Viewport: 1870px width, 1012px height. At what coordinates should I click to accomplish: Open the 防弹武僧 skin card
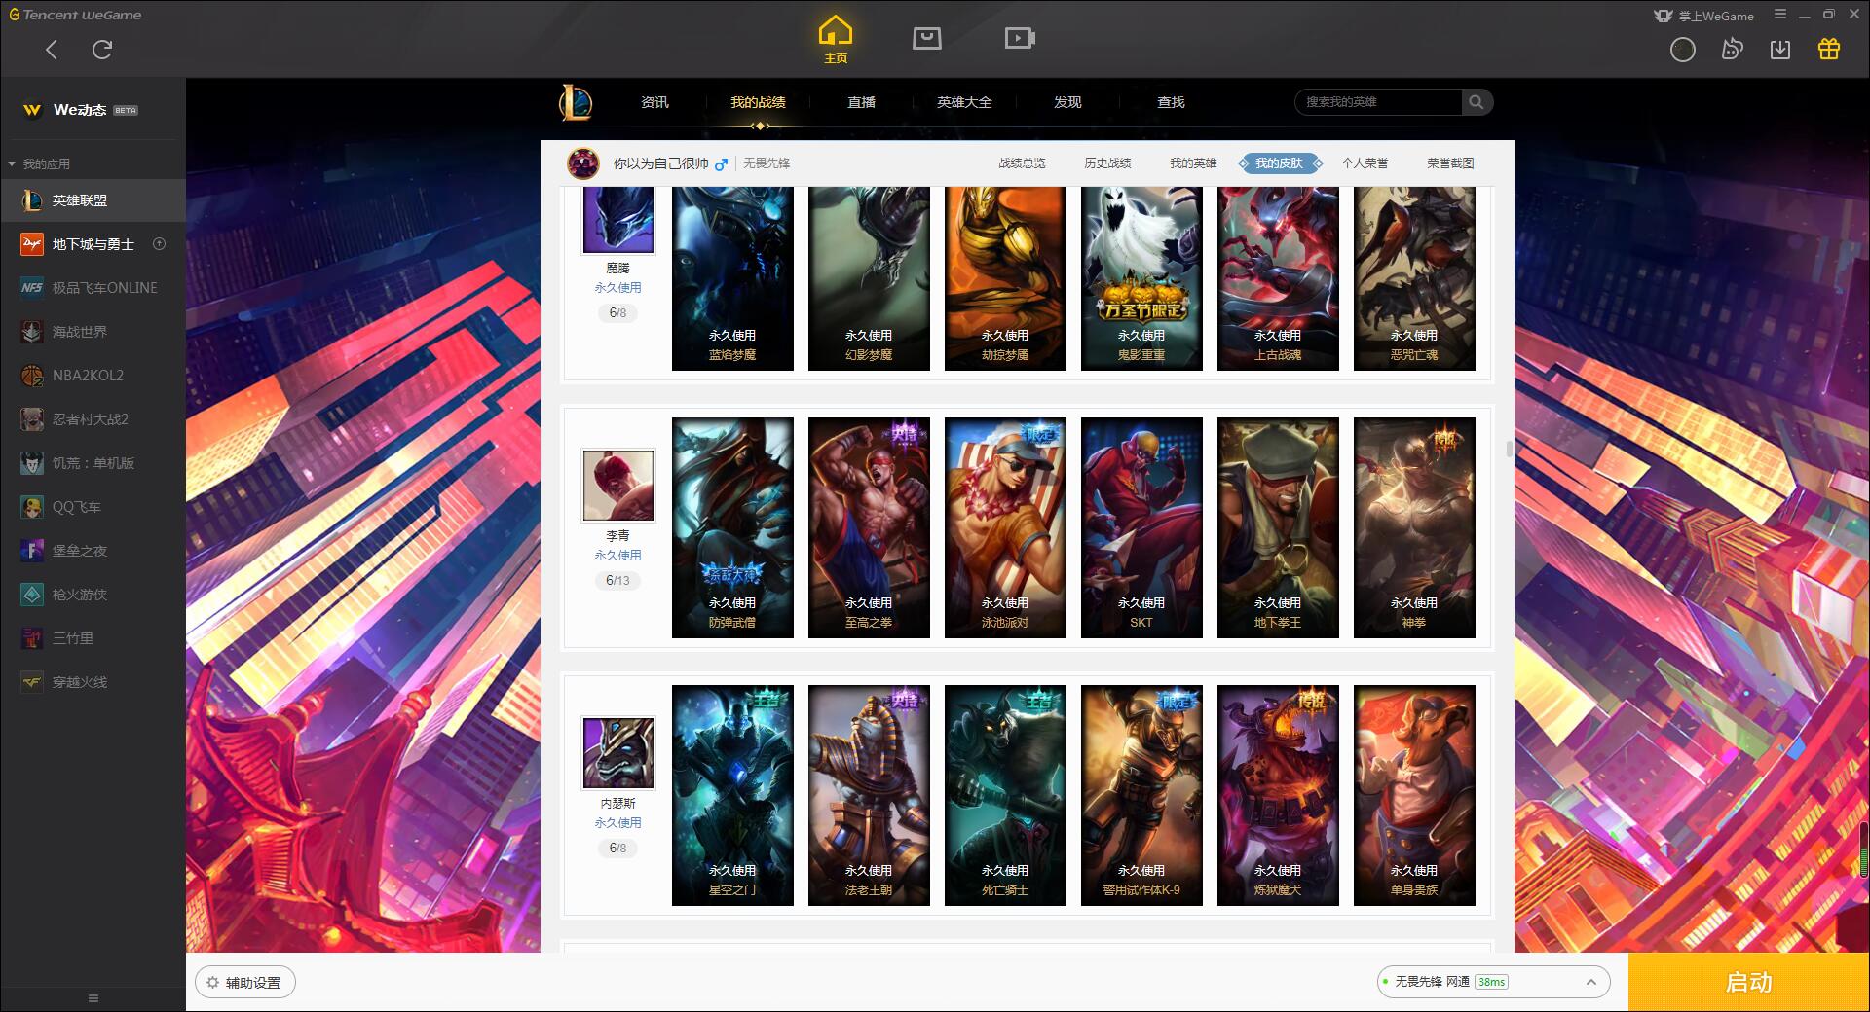coord(732,527)
